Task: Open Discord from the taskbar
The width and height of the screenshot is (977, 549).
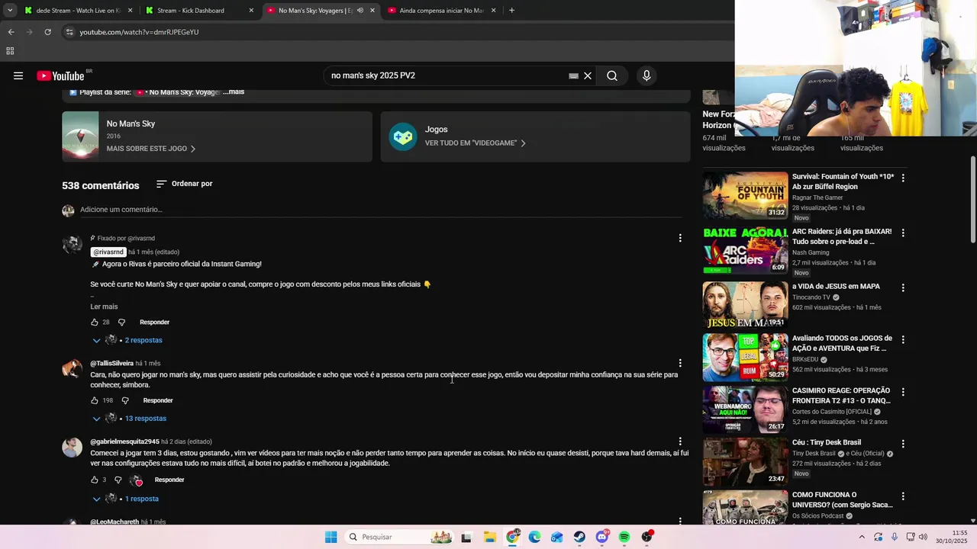Action: pyautogui.click(x=602, y=537)
